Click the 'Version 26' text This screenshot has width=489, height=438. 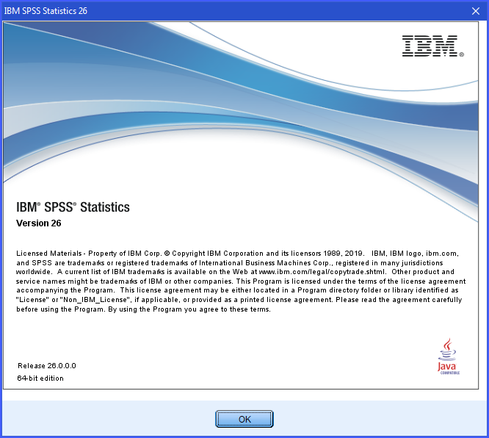pos(39,223)
